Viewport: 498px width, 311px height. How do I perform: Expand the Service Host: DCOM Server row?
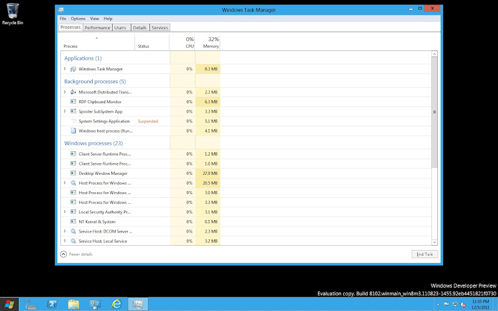(x=65, y=231)
